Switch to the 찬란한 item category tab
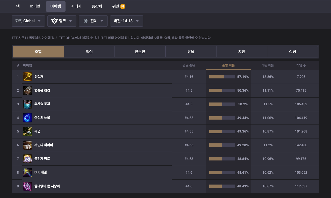 [140, 52]
